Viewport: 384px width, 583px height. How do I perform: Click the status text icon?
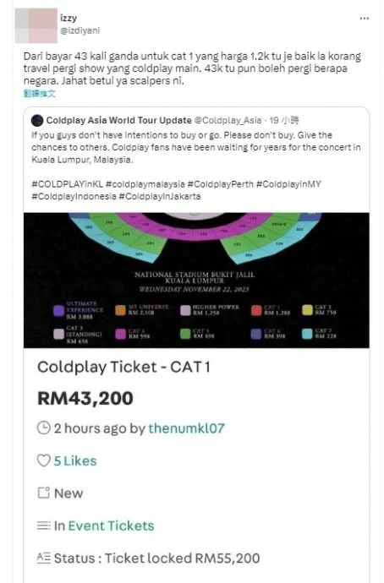point(43,558)
